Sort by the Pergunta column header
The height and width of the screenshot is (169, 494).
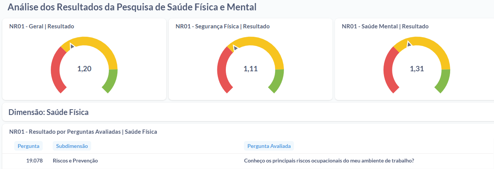(x=29, y=146)
